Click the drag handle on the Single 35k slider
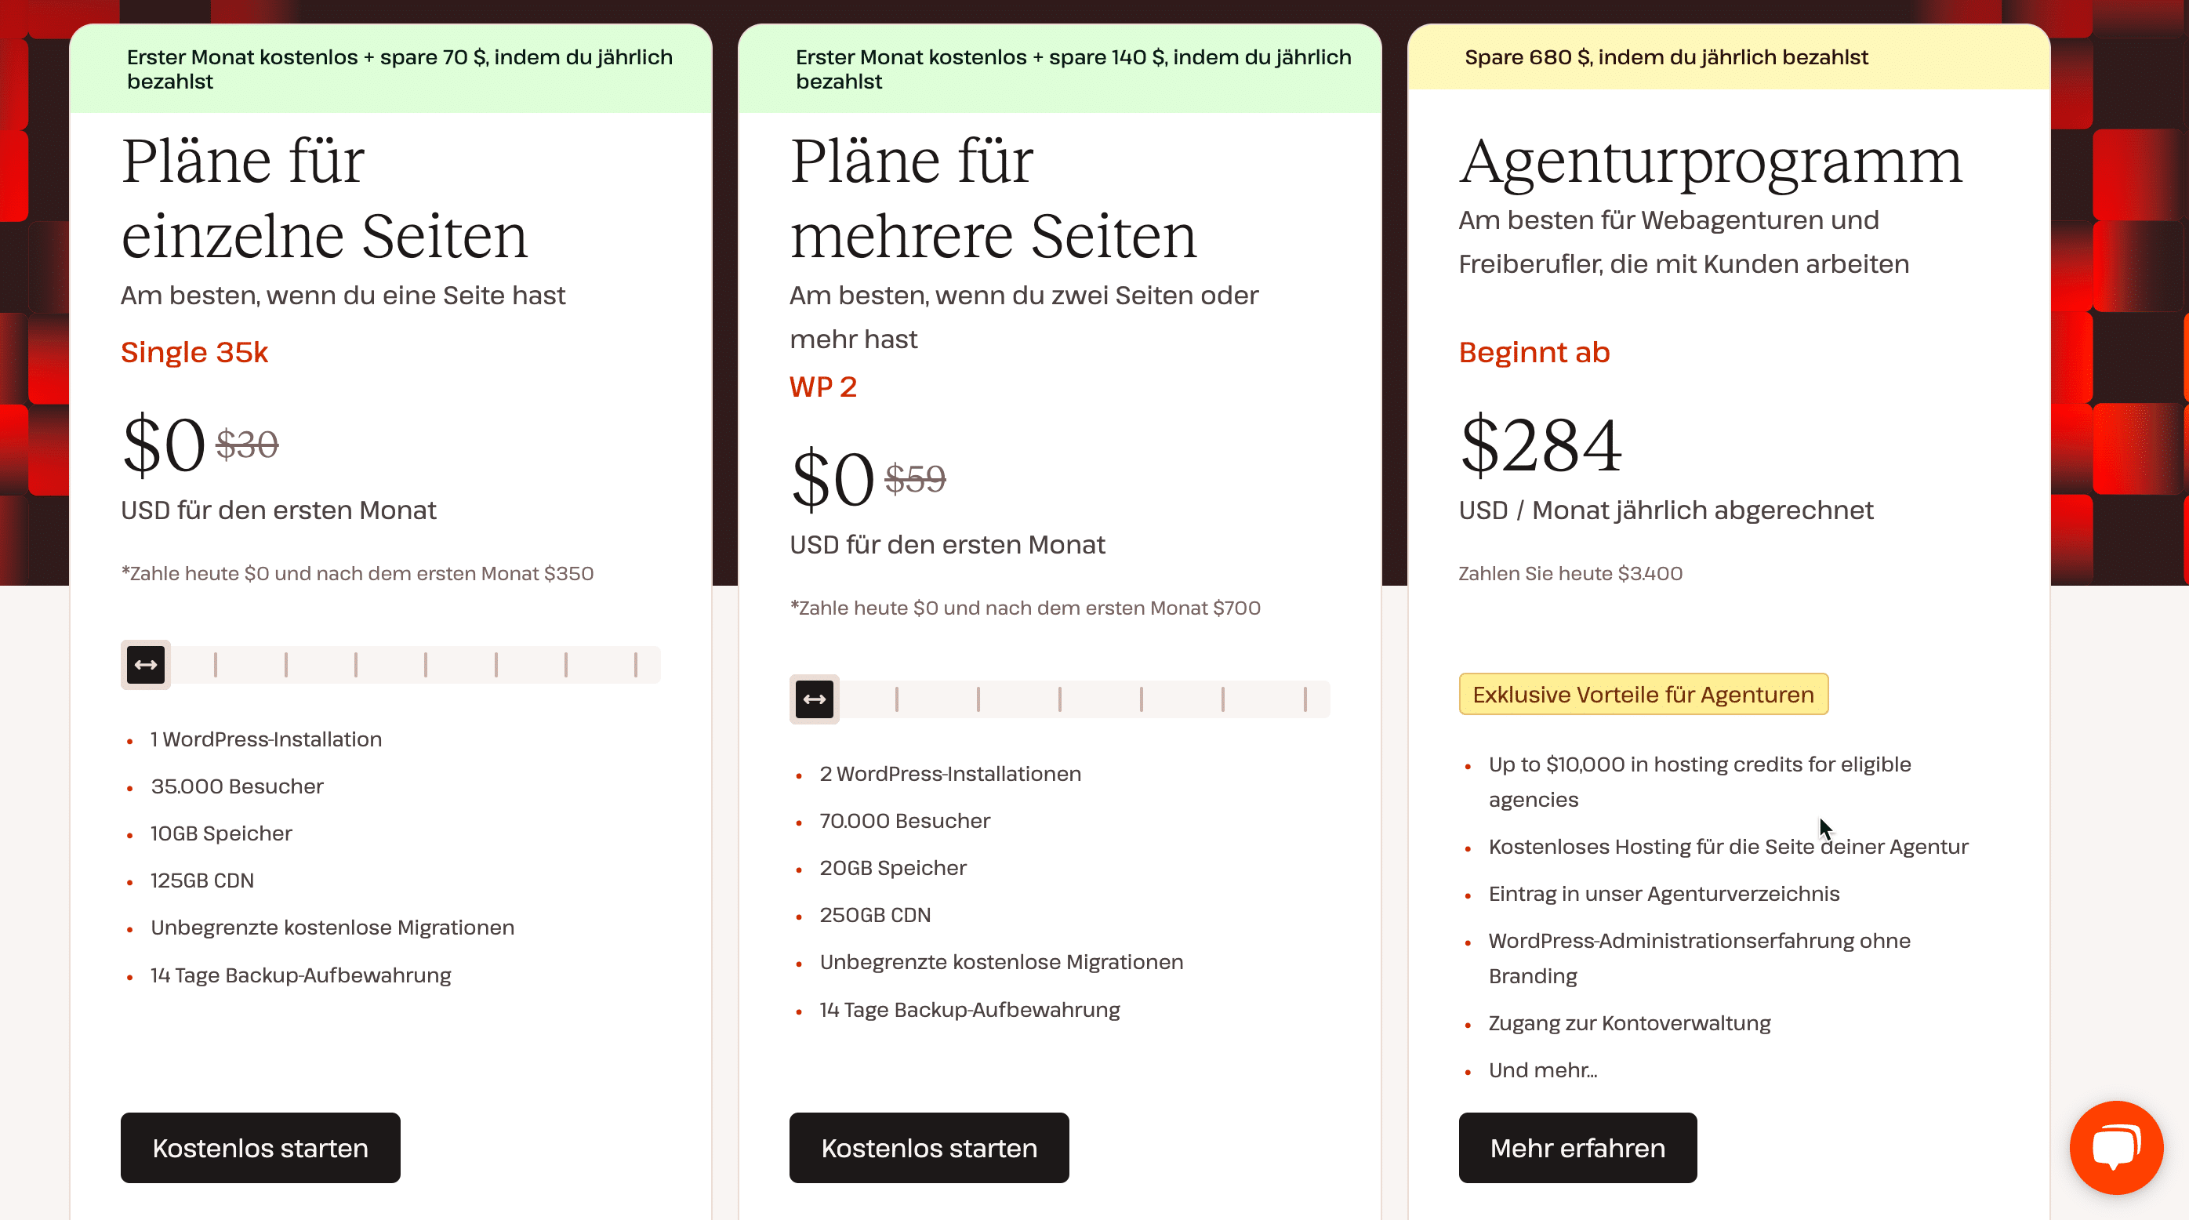2189x1220 pixels. (144, 664)
